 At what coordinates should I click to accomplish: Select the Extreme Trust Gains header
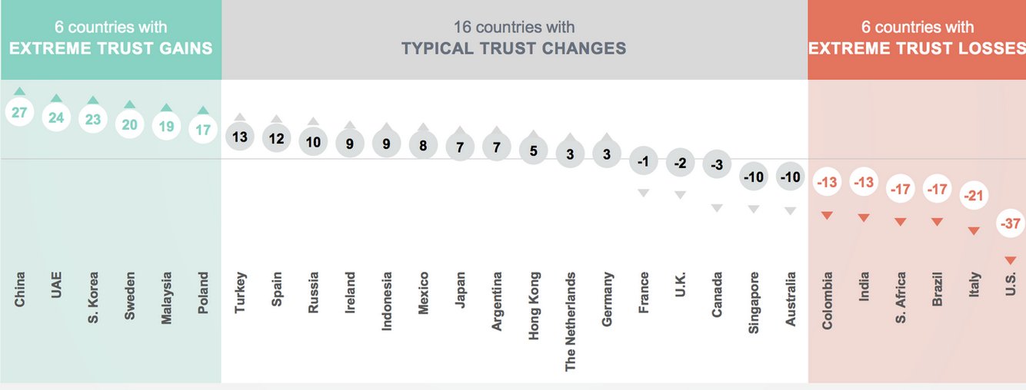pyautogui.click(x=111, y=39)
